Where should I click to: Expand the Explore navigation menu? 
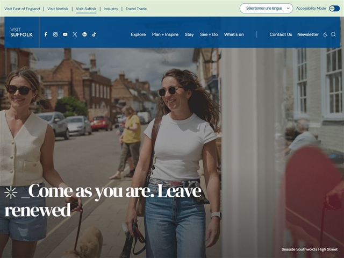(138, 34)
